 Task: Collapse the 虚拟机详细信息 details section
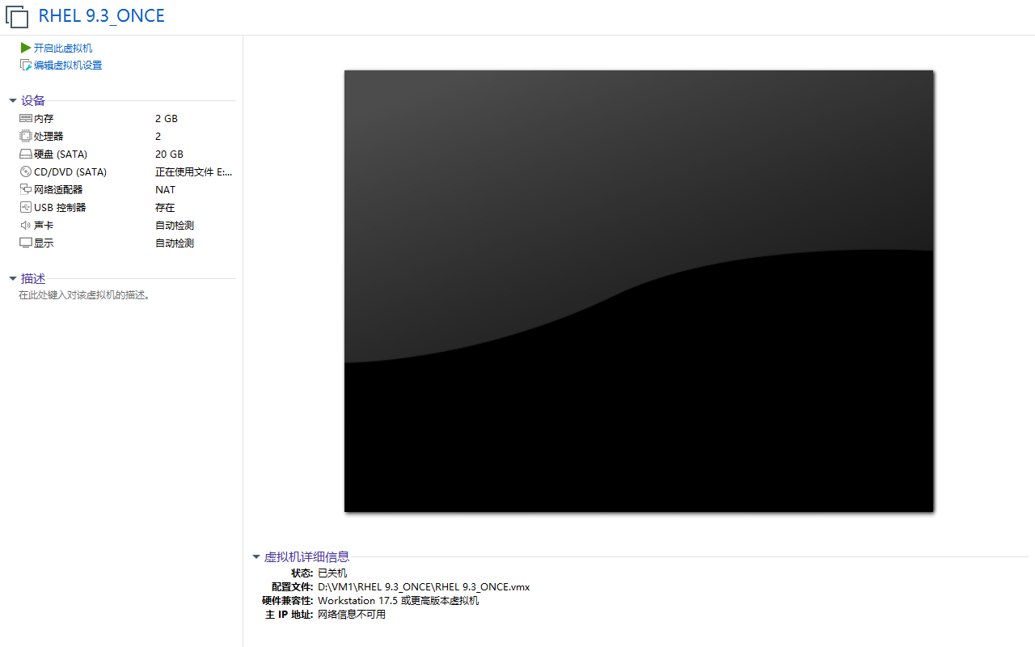coord(256,556)
